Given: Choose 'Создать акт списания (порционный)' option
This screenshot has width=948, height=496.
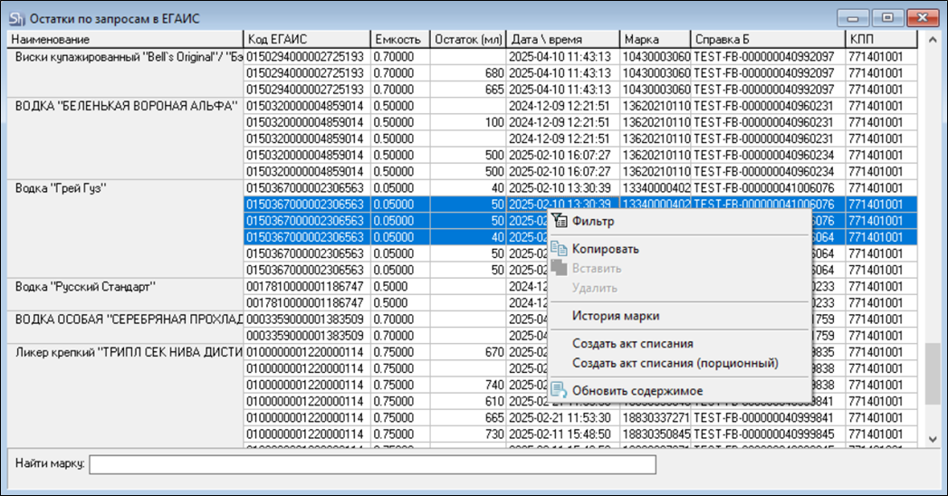Looking at the screenshot, I should [x=675, y=363].
